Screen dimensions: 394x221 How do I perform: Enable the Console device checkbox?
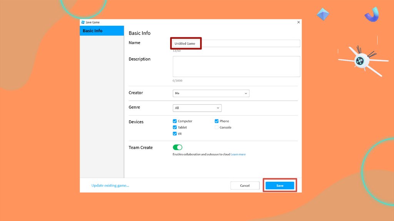tap(217, 127)
